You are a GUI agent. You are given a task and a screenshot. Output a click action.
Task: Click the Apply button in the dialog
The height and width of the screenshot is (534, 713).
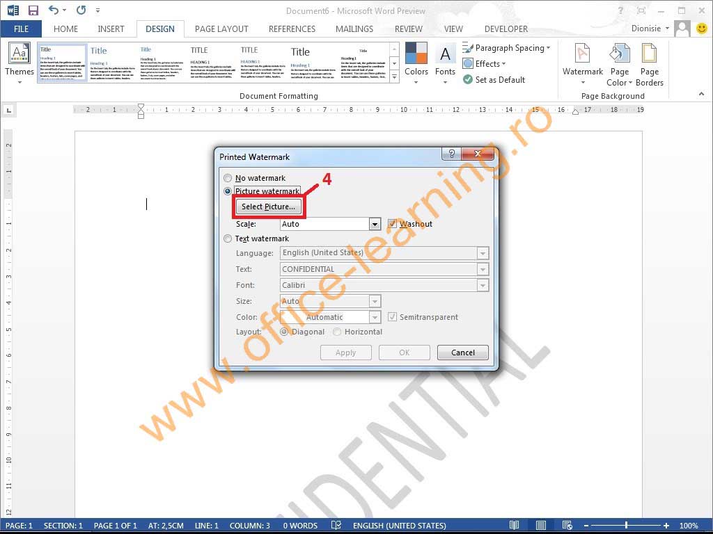click(x=345, y=353)
